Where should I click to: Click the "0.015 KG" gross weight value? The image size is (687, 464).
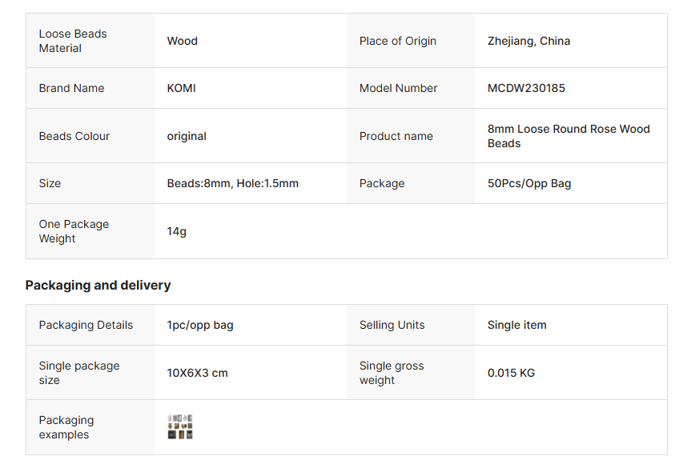tap(511, 373)
